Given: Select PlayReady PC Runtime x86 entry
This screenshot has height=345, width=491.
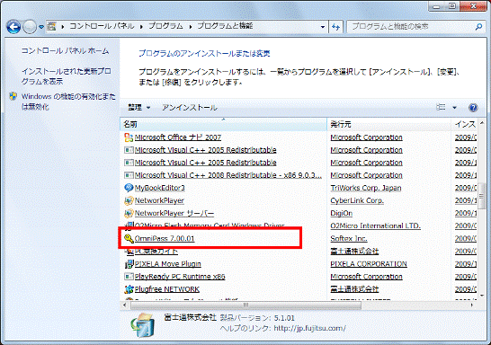Looking at the screenshot, I should click(x=180, y=277).
